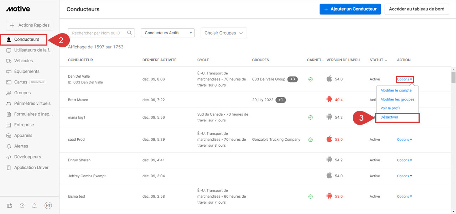Click the Développeurs code icon

tap(9, 157)
